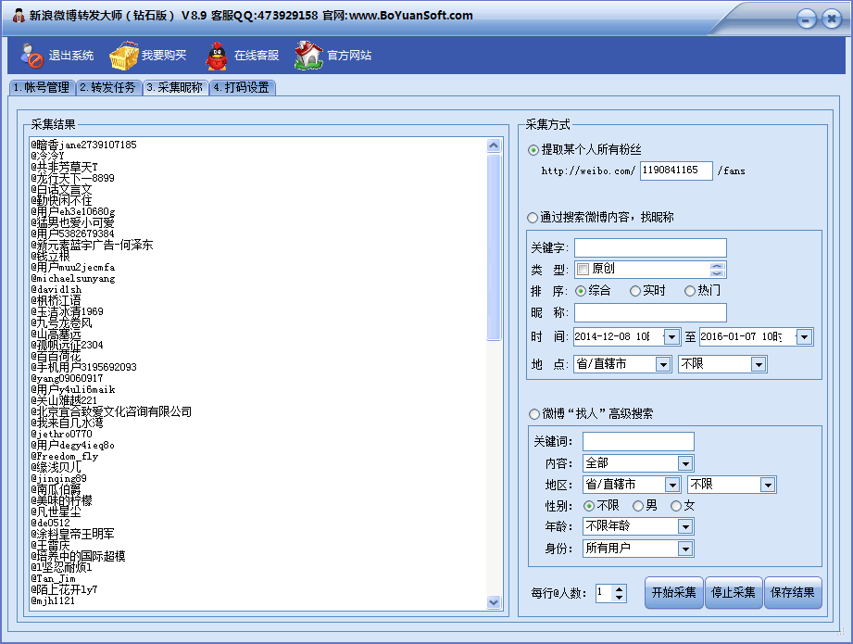Viewport: 853px width, 644px height.
Task: Click 在线客服 toolbar label
Action: click(257, 56)
